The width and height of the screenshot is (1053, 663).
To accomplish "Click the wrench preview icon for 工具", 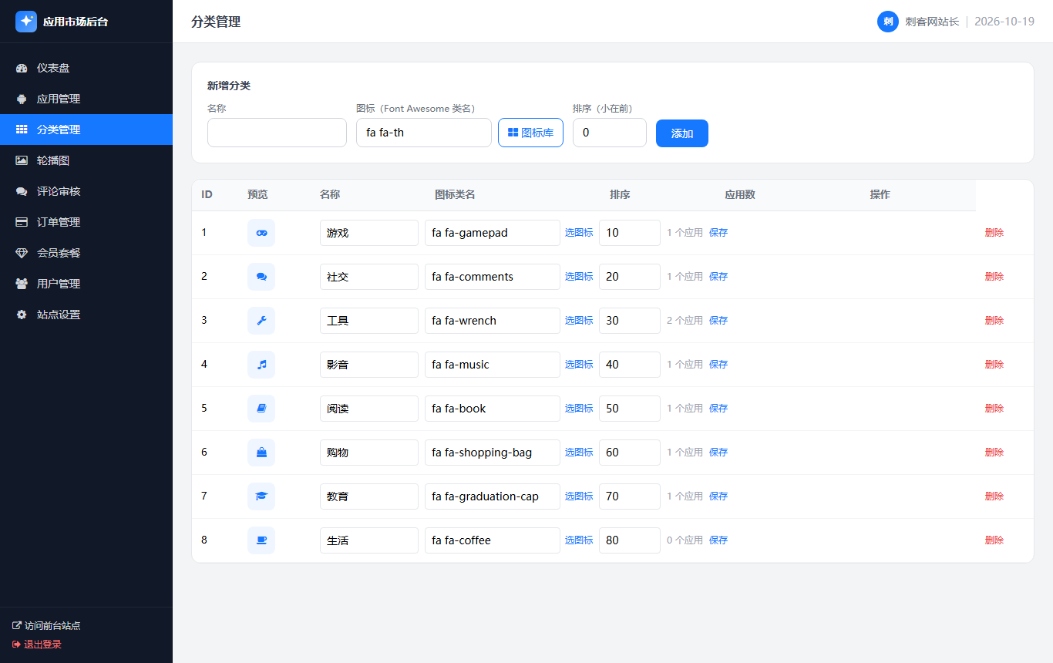I will (261, 321).
